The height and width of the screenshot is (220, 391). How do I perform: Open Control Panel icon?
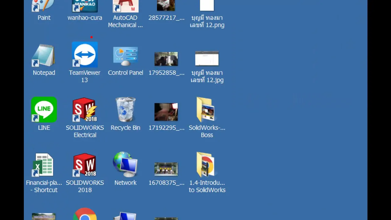(125, 57)
